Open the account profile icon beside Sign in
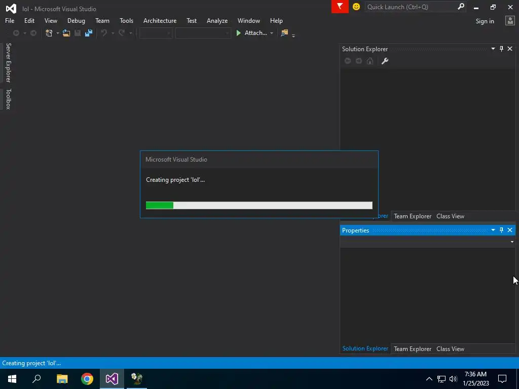This screenshot has height=389, width=519. (510, 21)
